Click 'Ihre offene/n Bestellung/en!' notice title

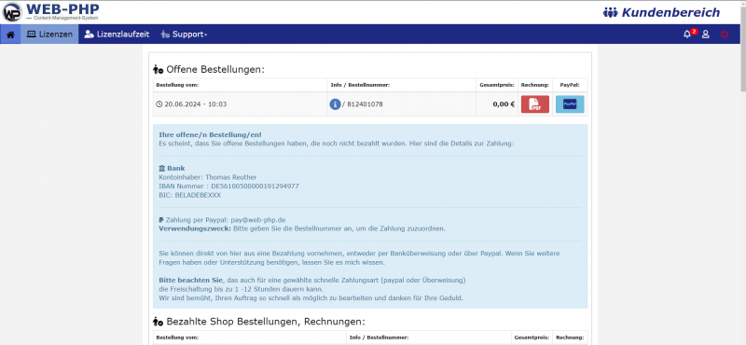point(210,134)
